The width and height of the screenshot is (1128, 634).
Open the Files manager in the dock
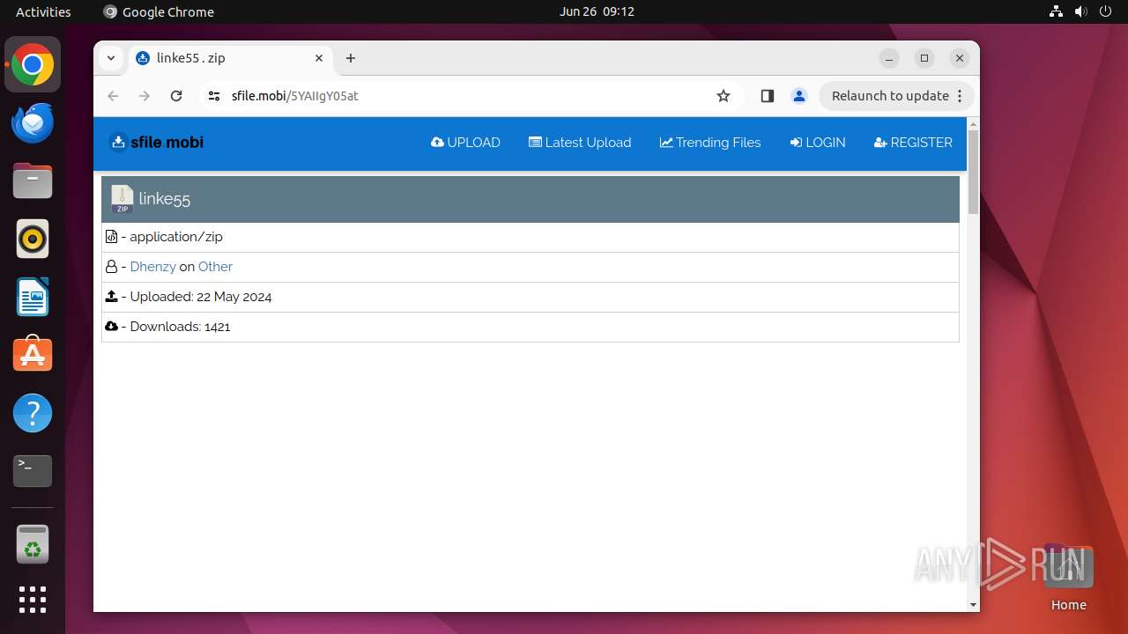click(33, 181)
